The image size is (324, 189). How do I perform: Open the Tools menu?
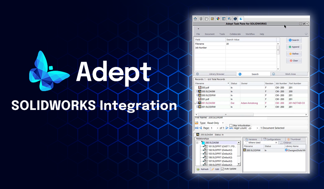(222, 34)
